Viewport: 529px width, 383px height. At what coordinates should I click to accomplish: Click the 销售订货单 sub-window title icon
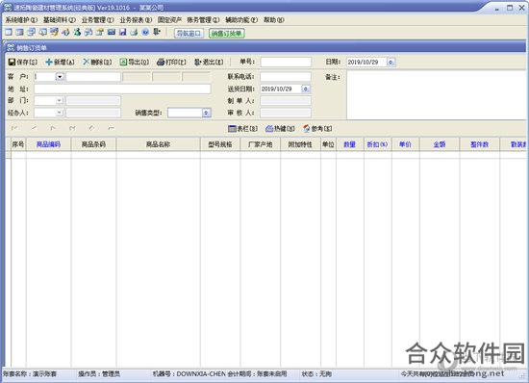[11, 47]
